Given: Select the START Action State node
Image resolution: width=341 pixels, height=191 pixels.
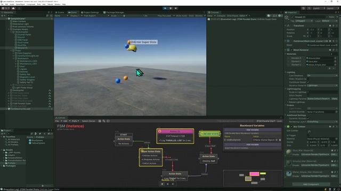Looking at the screenshot, I should pyautogui.click(x=124, y=139).
